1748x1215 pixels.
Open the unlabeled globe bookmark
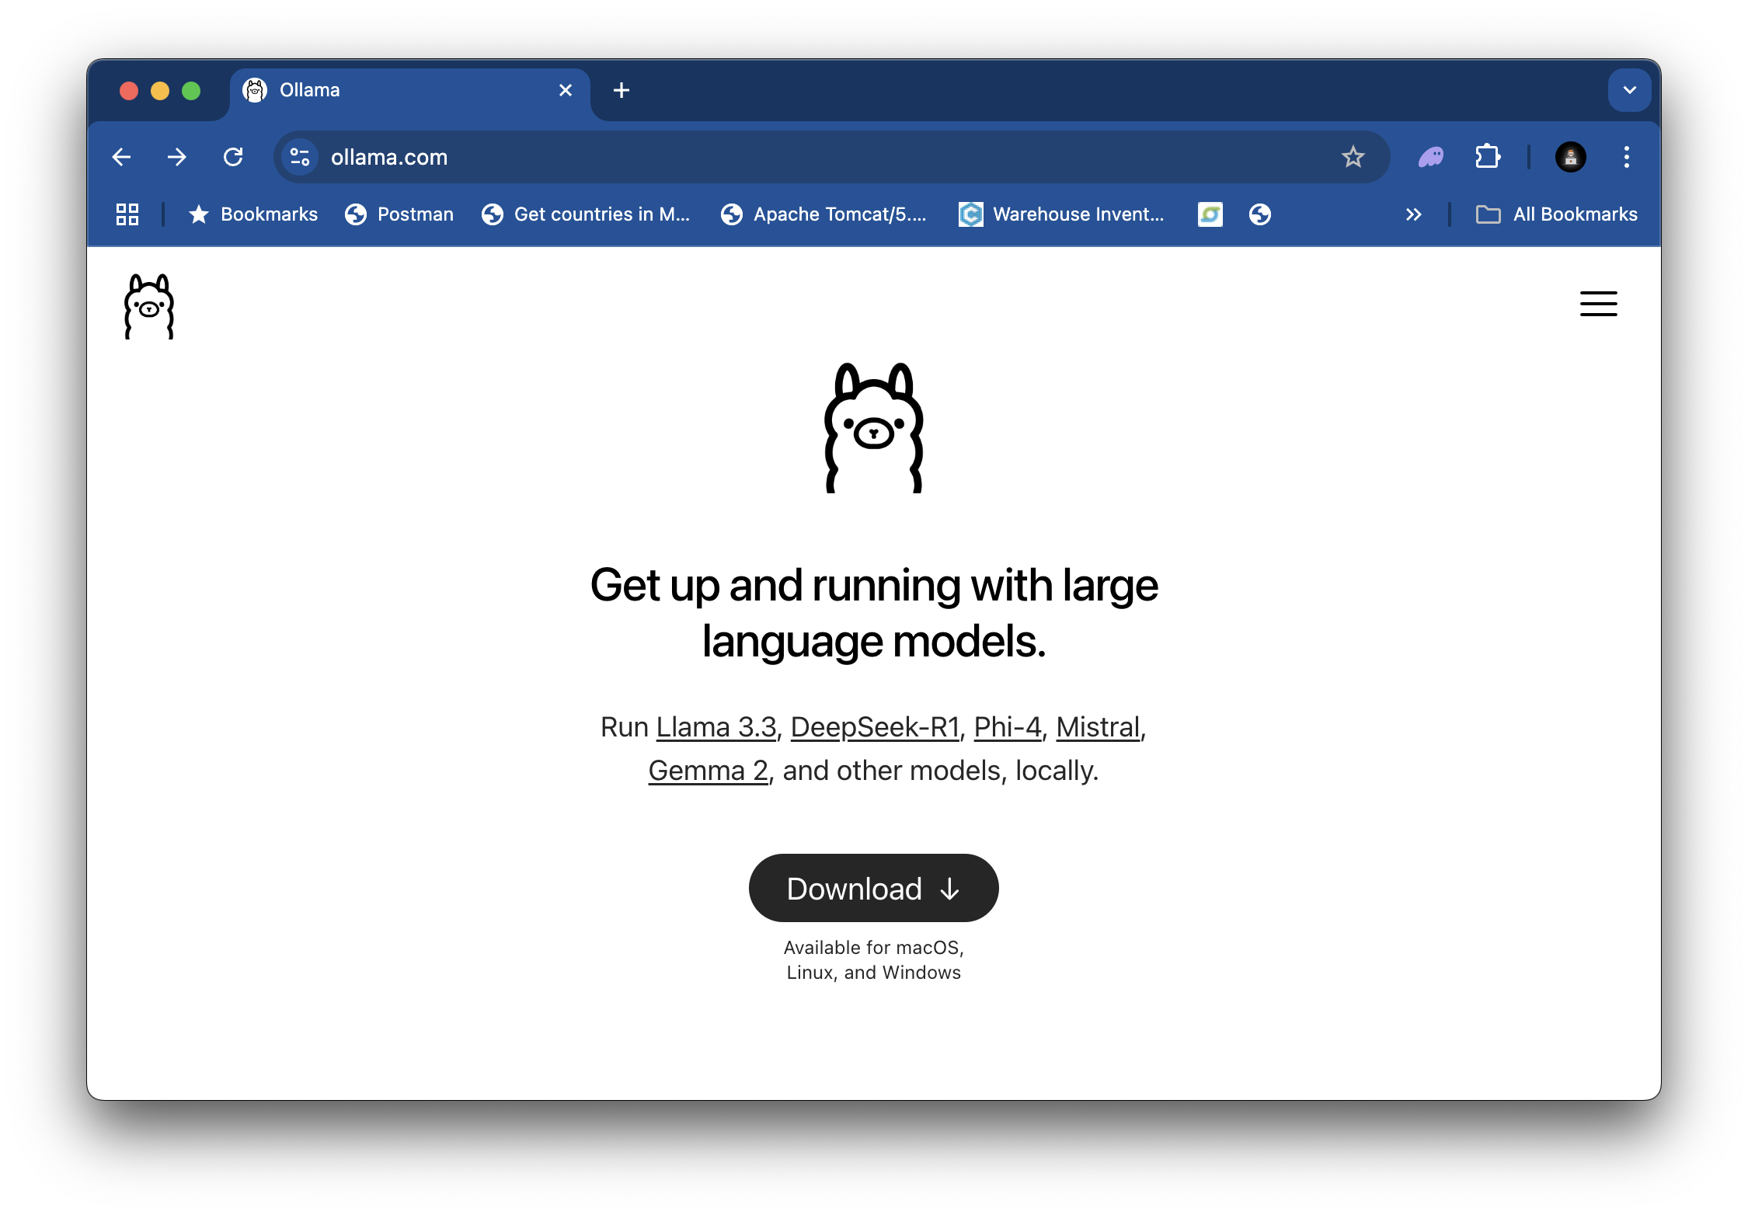[1259, 214]
